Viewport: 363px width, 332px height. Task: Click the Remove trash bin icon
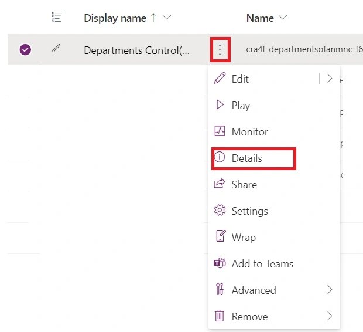(x=220, y=316)
